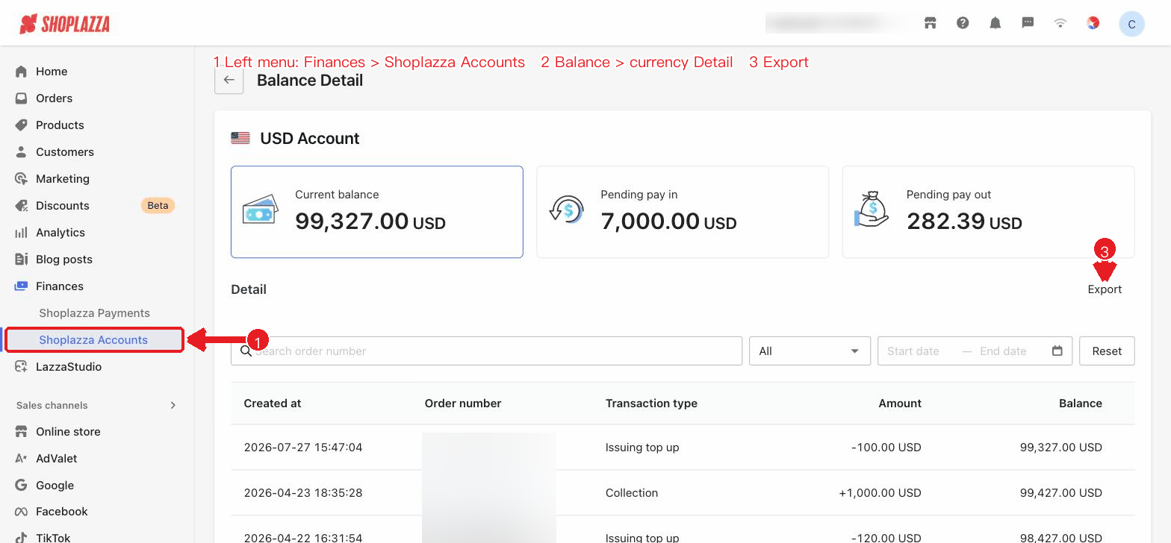The image size is (1171, 543).
Task: Click the Online store shop icon
Action: click(x=21, y=432)
